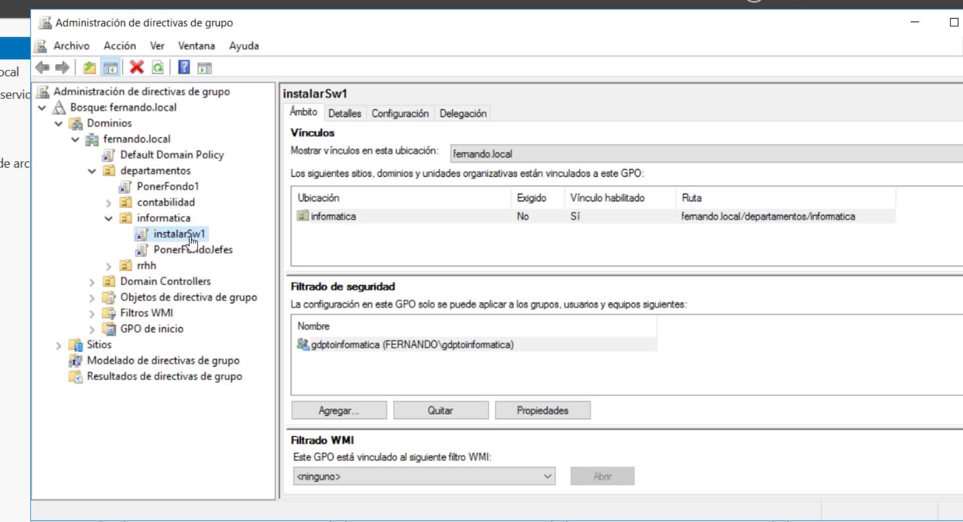The height and width of the screenshot is (522, 963).
Task: Go back with the toolbar arrow
Action: click(x=43, y=67)
